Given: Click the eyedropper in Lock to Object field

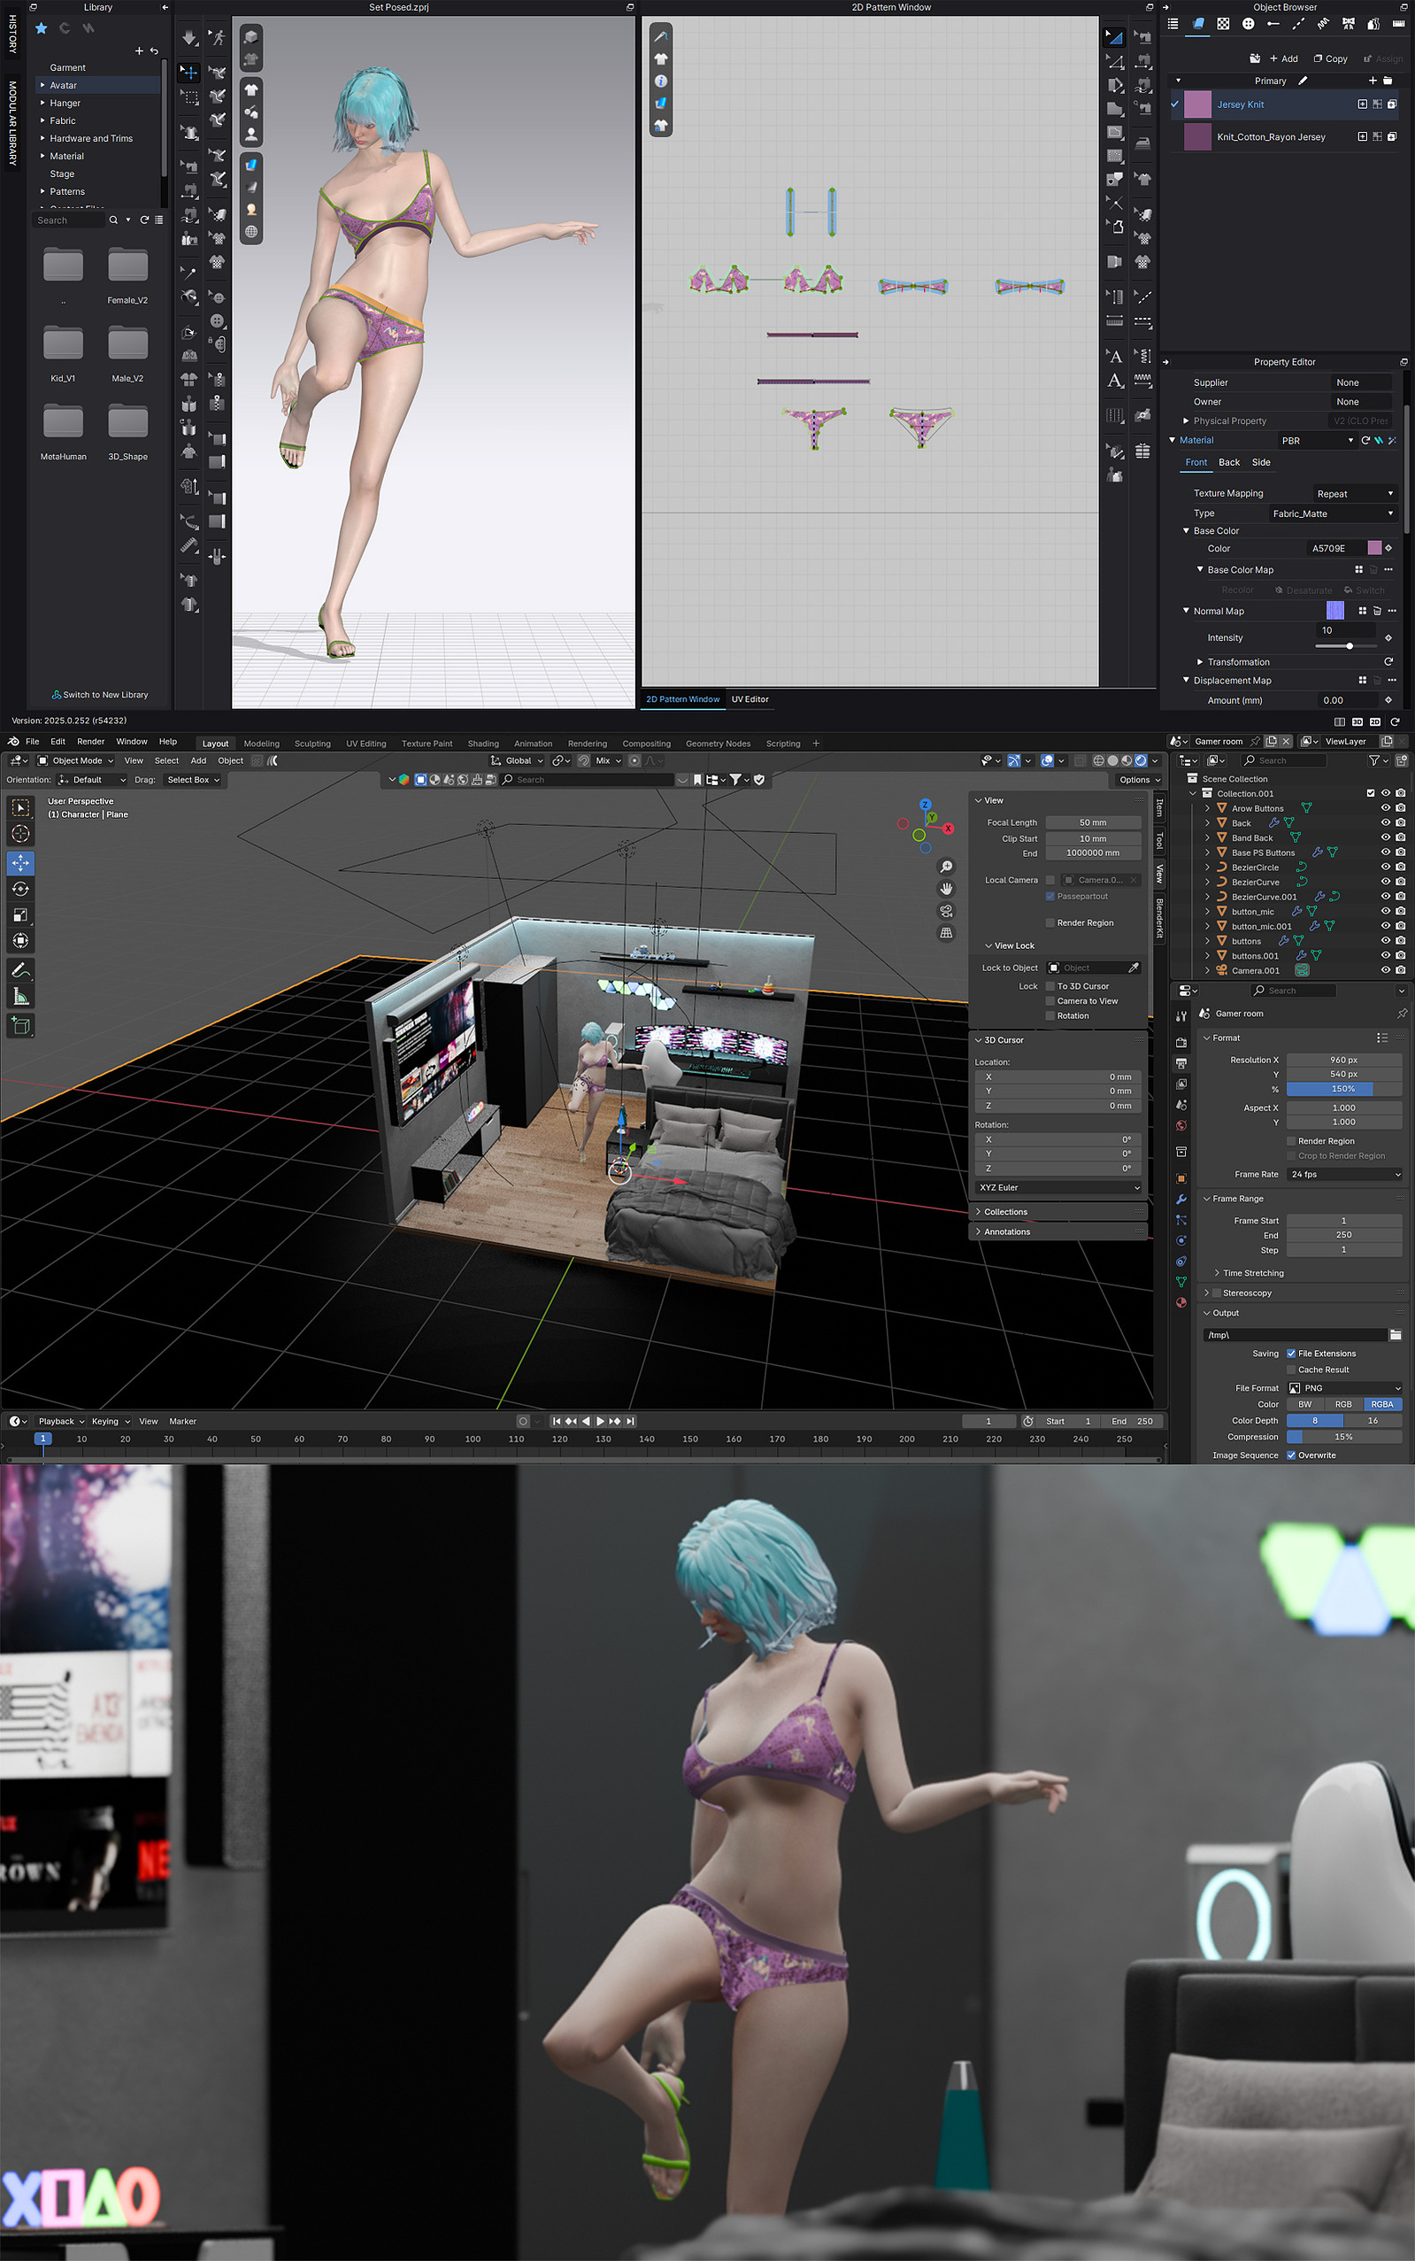Looking at the screenshot, I should (x=1134, y=967).
